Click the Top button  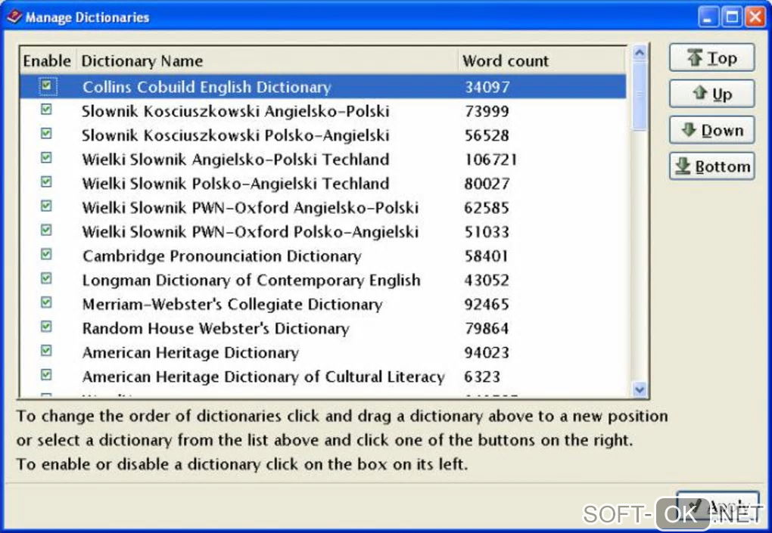coord(711,57)
